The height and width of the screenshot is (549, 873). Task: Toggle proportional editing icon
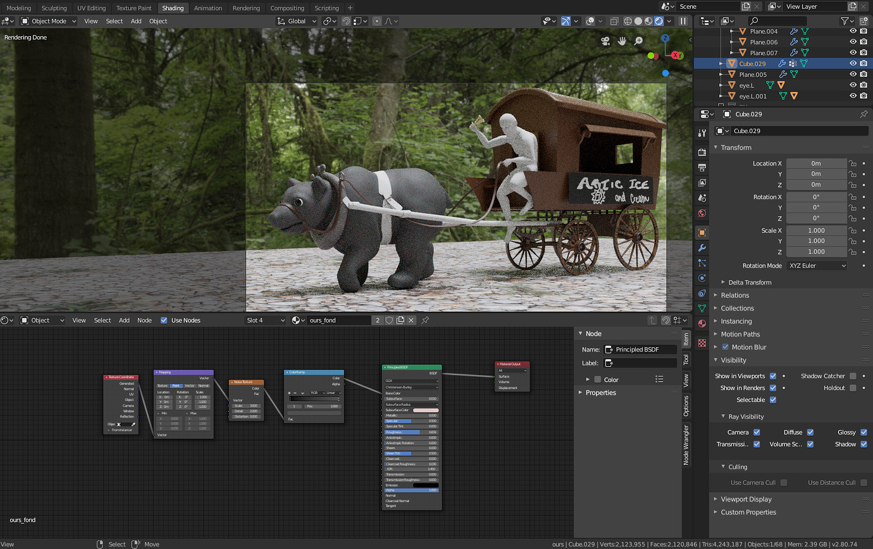(377, 21)
